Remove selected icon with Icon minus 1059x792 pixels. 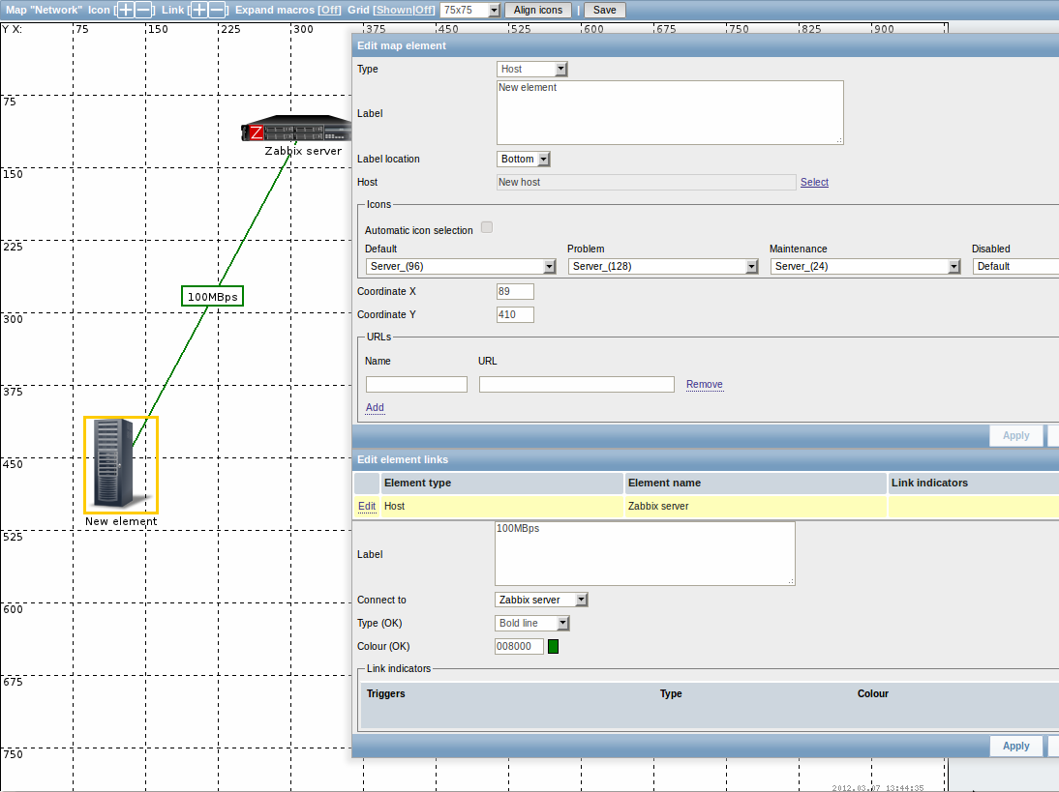coord(143,10)
